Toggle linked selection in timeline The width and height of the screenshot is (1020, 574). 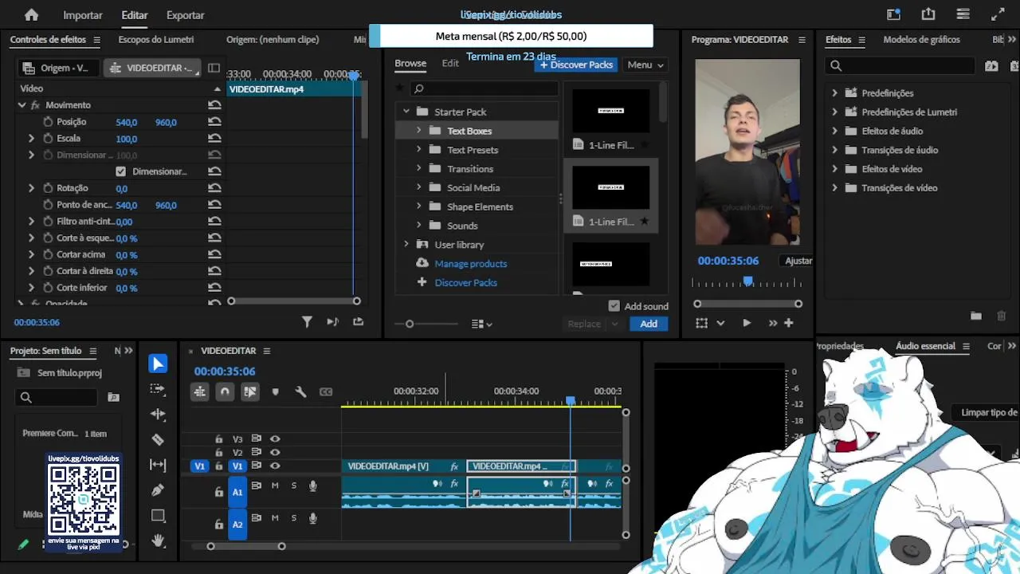[250, 391]
